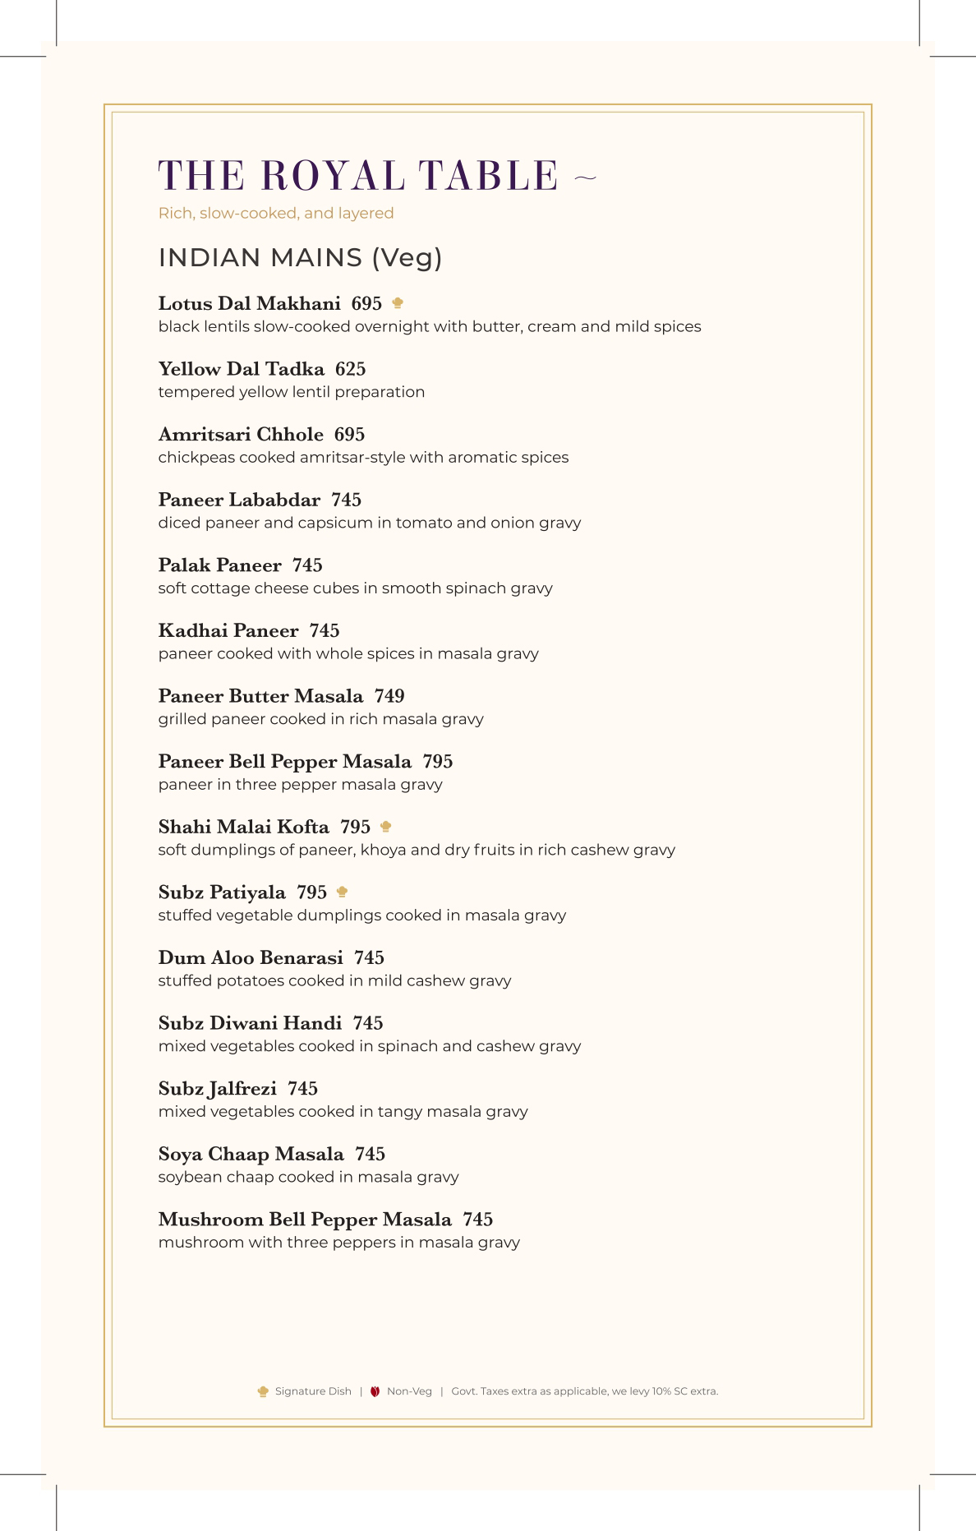Click the Dum Aloo Benarasi dish name
The height and width of the screenshot is (1531, 976).
click(251, 957)
